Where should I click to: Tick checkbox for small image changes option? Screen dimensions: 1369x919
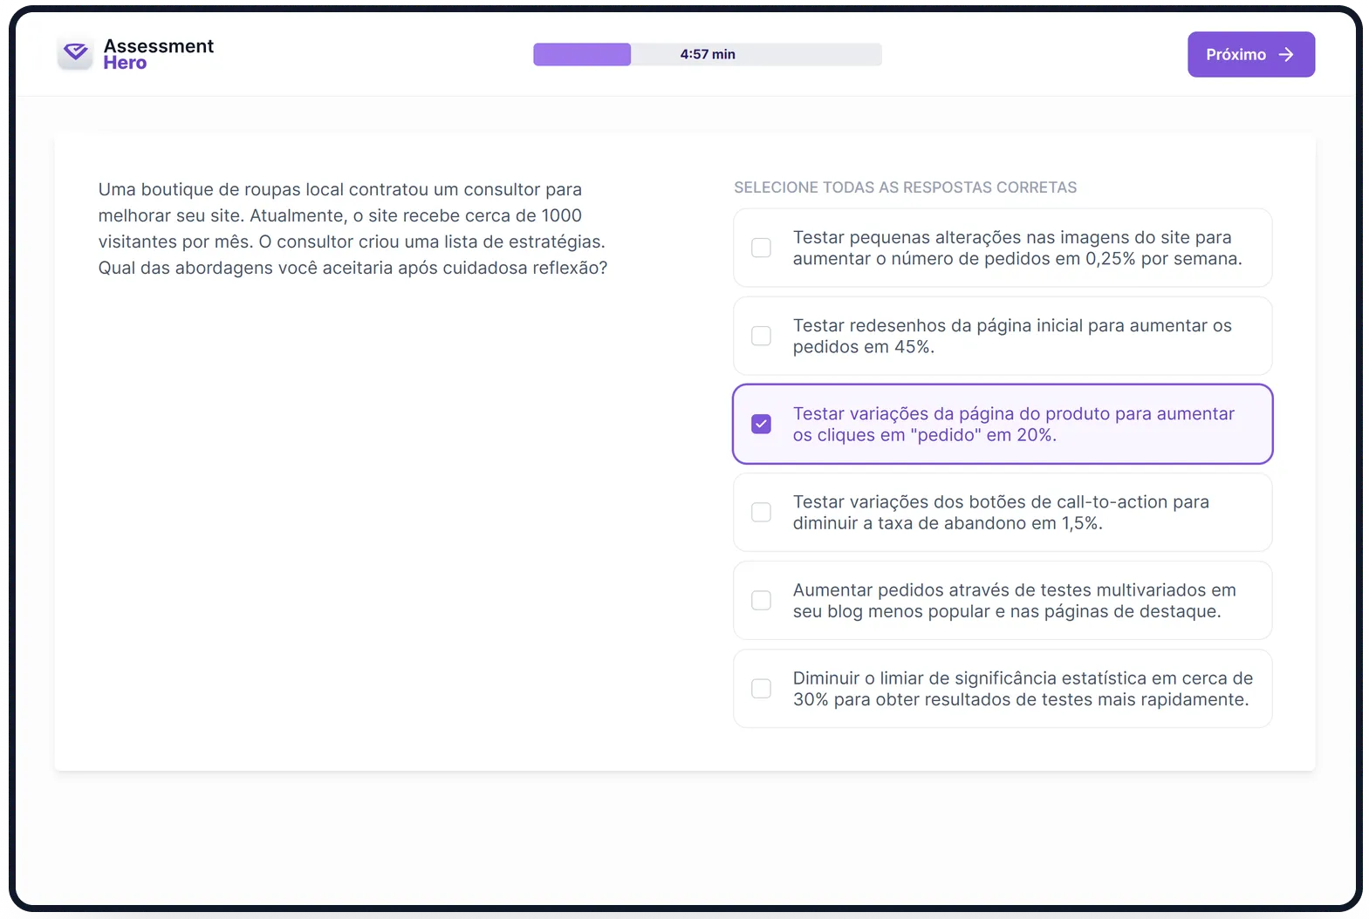(762, 248)
